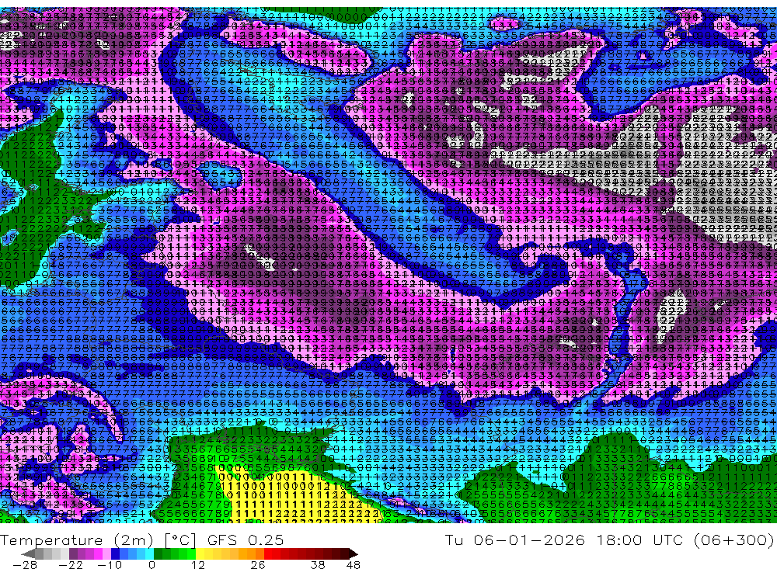
Task: Pick the bright yellow swatch above 12
Action: coord(200,553)
